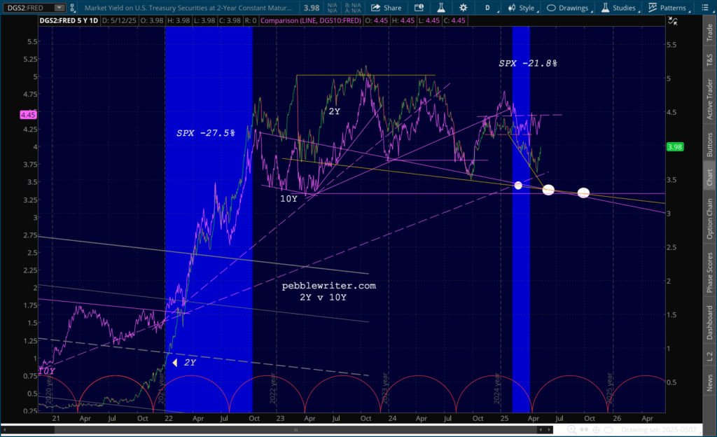Screen dimensions: 717x437
Task: Open the Option Chain side tab
Action: [709, 218]
